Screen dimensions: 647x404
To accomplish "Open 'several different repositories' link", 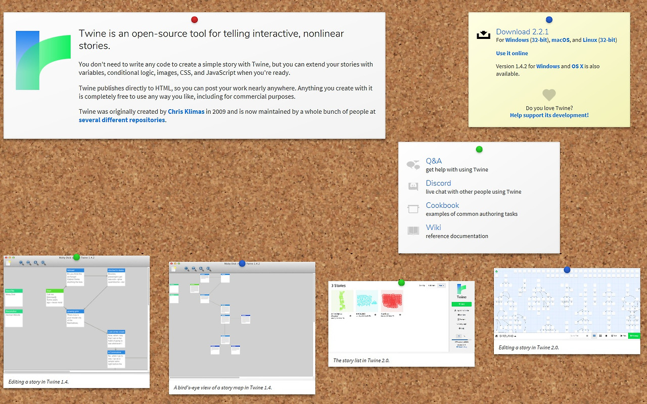I will point(122,120).
